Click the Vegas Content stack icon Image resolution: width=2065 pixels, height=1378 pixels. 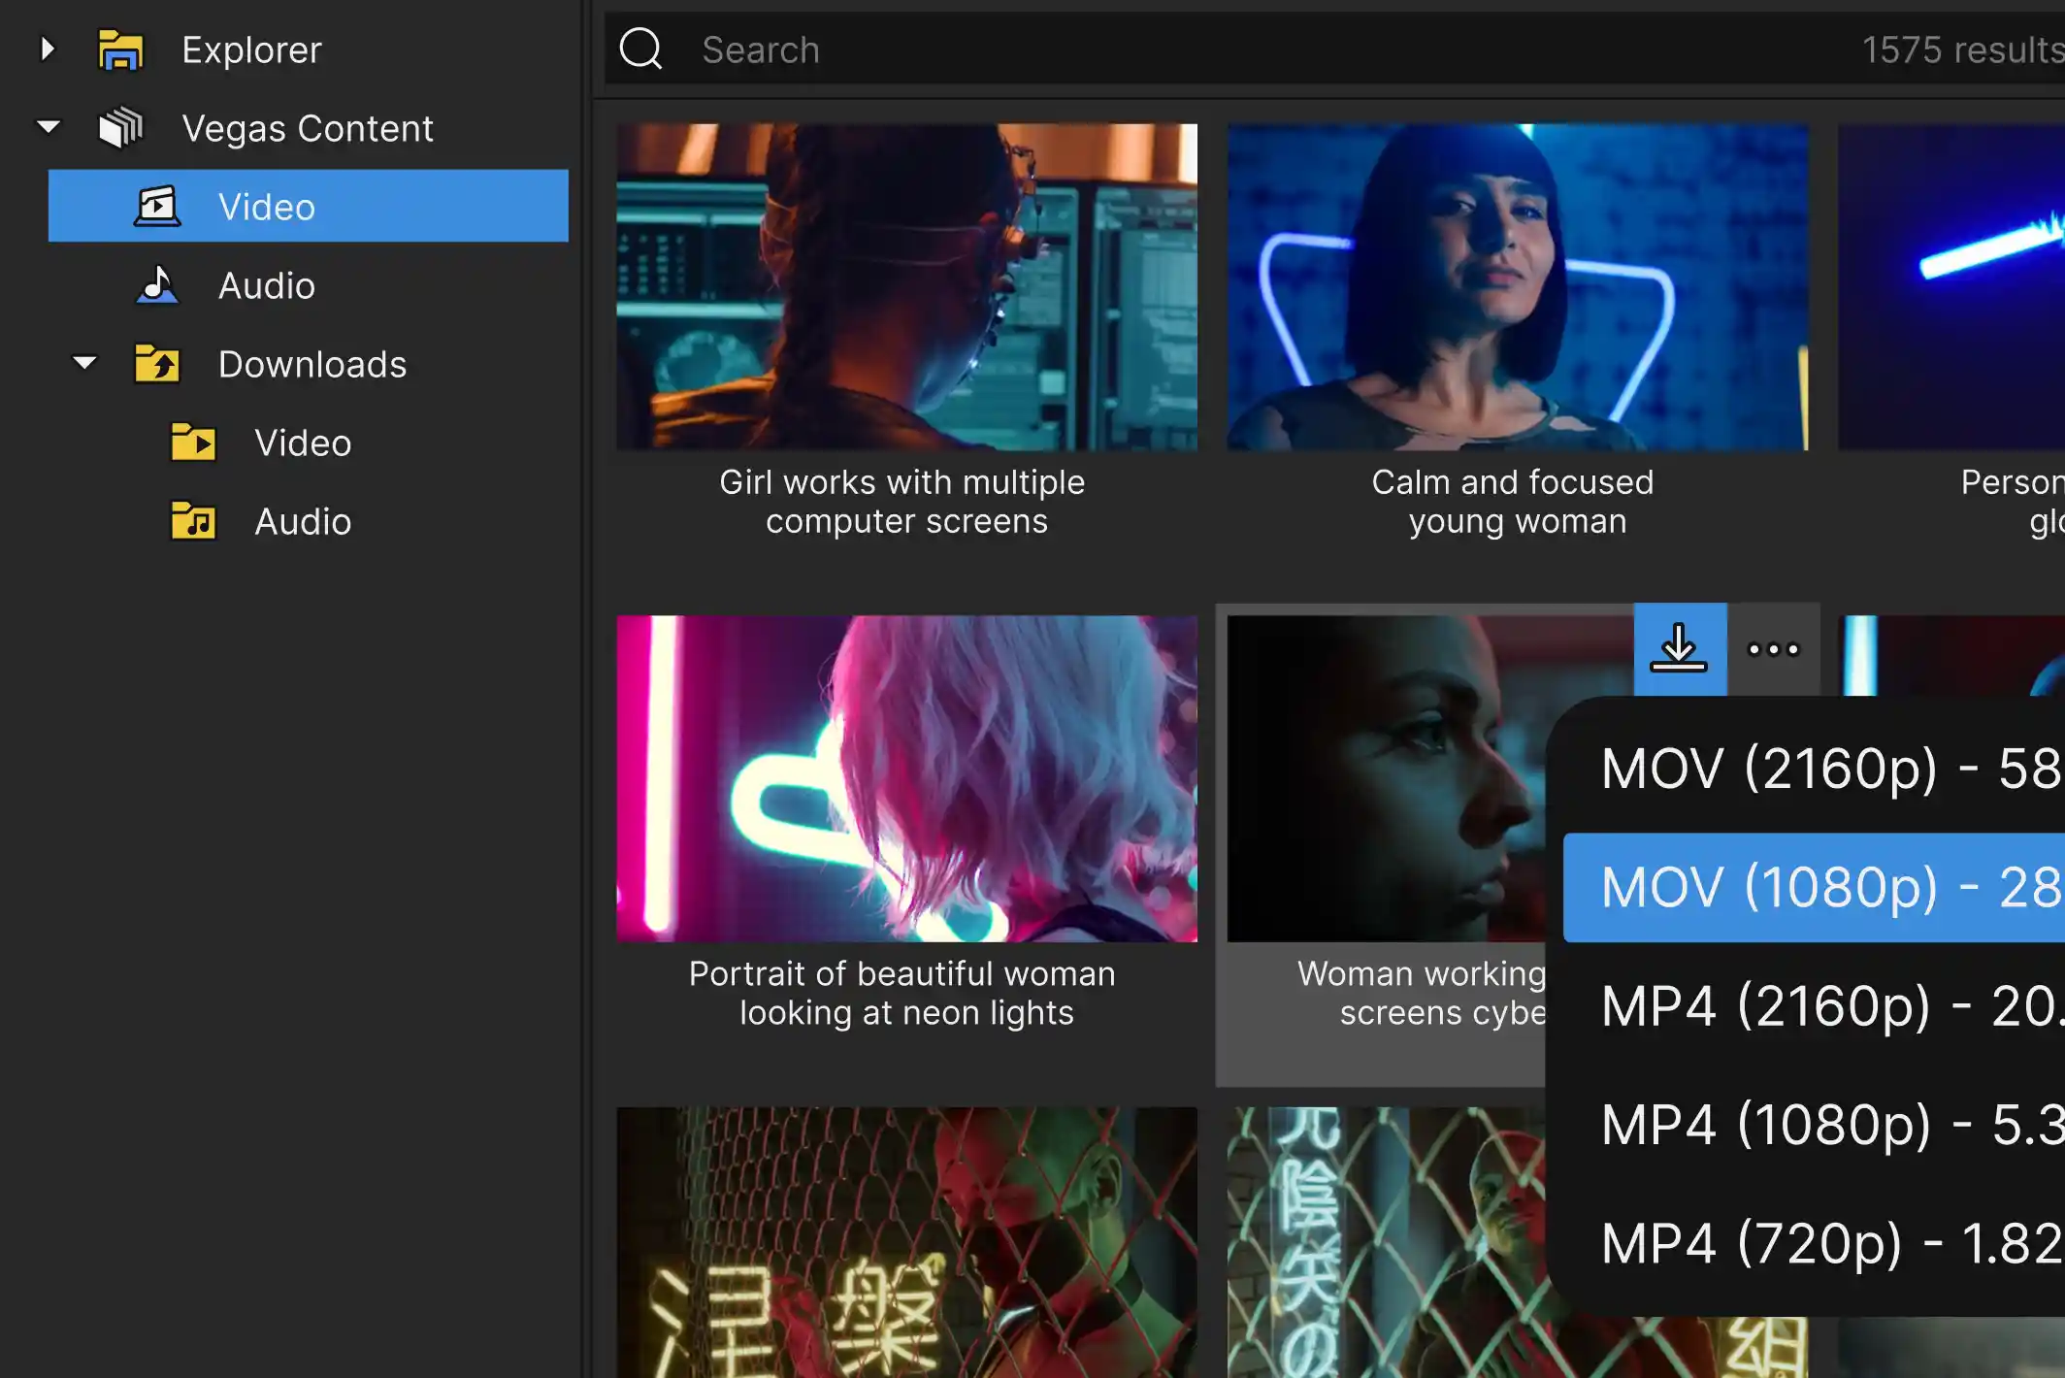click(120, 128)
